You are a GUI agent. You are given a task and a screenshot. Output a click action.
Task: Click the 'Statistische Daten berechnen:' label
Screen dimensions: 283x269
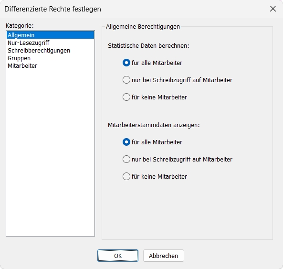pyautogui.click(x=148, y=46)
